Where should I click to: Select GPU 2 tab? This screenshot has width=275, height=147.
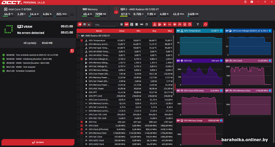[116, 12]
